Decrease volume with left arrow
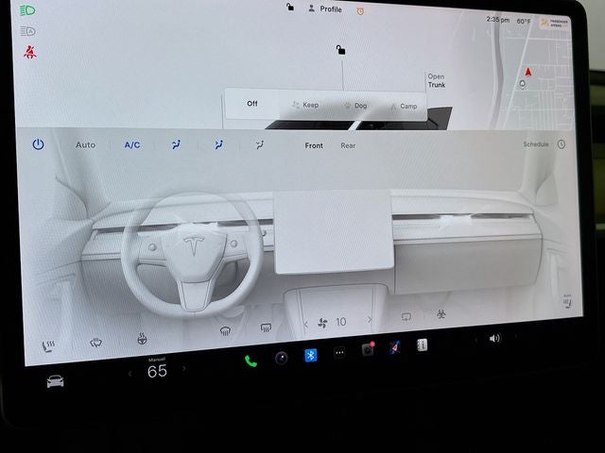 pyautogui.click(x=475, y=340)
